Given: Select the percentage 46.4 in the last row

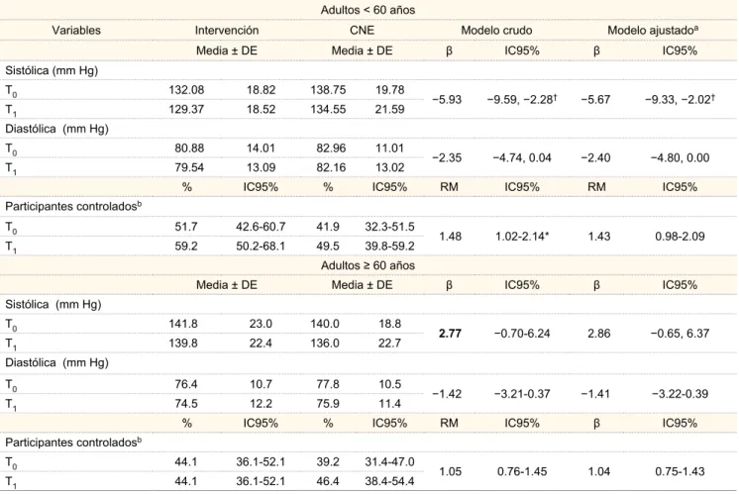Looking at the screenshot, I should click(x=328, y=481).
